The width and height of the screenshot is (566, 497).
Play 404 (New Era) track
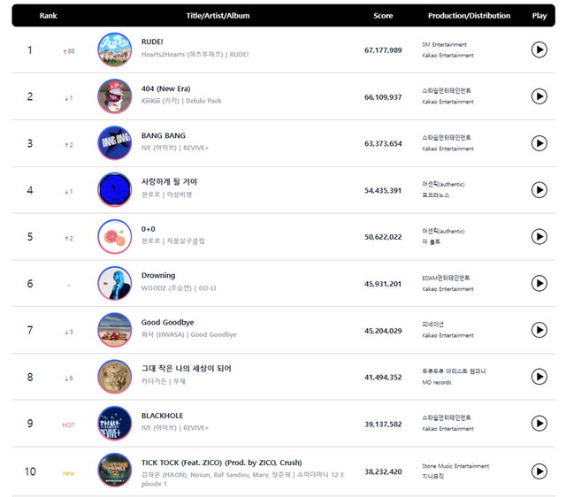(x=539, y=96)
